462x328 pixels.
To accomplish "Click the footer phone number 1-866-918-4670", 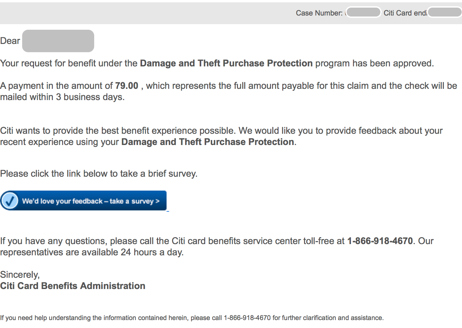I will [247, 318].
